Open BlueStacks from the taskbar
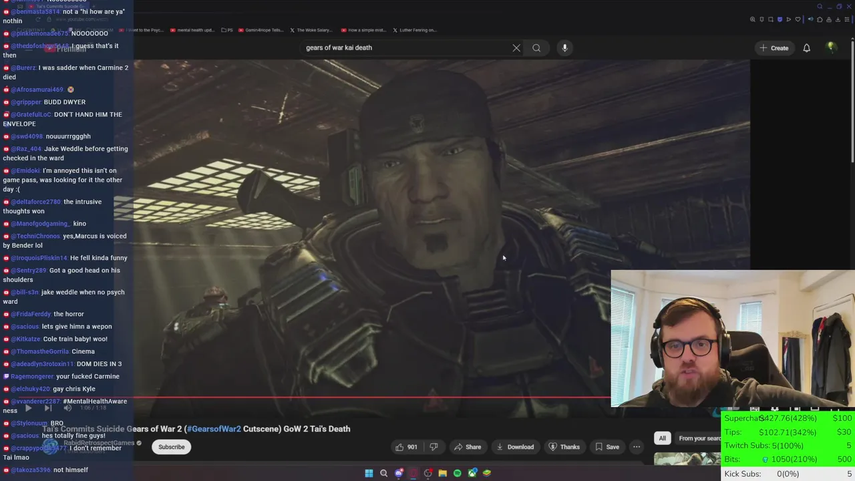Screen dimensions: 855x481 (487, 473)
